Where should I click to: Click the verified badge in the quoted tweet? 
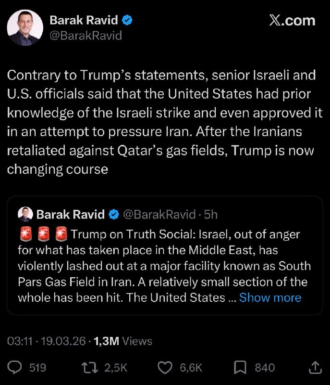pyautogui.click(x=114, y=214)
